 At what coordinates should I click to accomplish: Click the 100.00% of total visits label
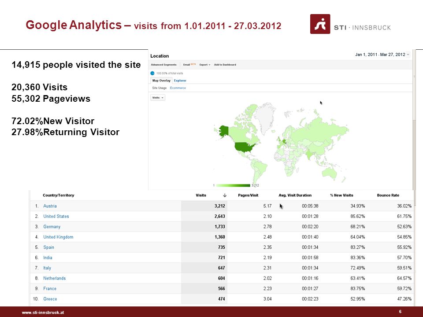[x=169, y=74]
